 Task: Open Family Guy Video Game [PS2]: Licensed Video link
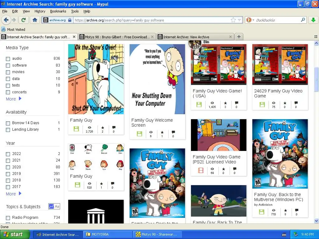click(217, 159)
